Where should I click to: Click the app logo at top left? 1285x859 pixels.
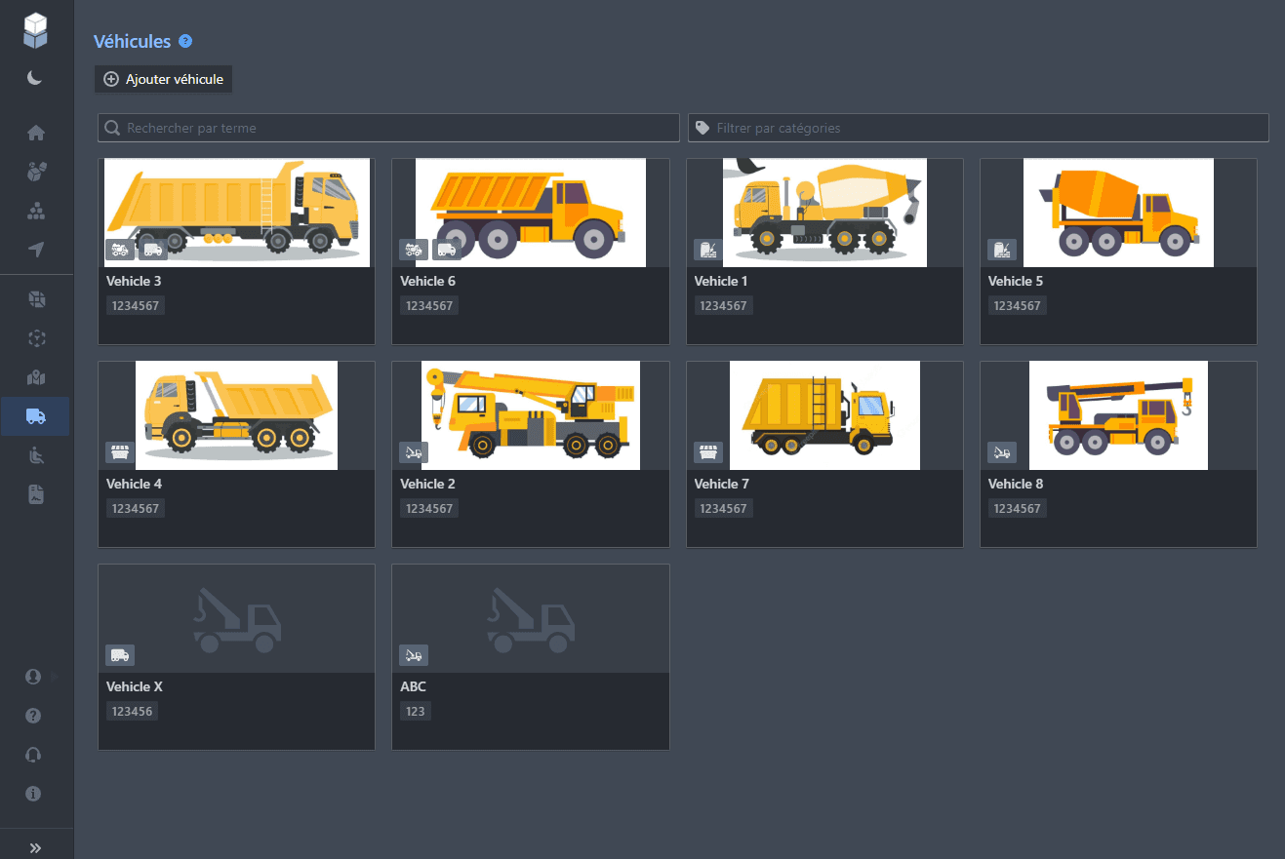36,30
